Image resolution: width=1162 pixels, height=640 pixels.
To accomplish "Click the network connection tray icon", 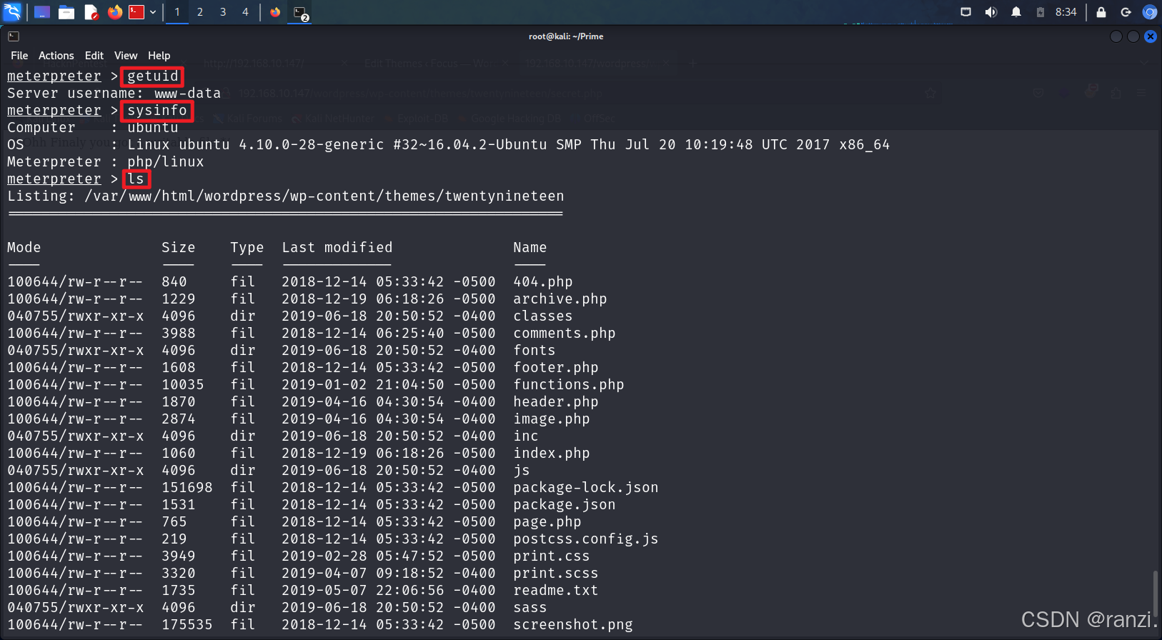I will coord(965,12).
